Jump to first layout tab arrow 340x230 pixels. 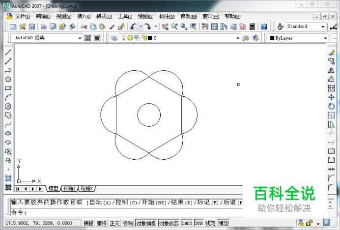[x=18, y=189]
